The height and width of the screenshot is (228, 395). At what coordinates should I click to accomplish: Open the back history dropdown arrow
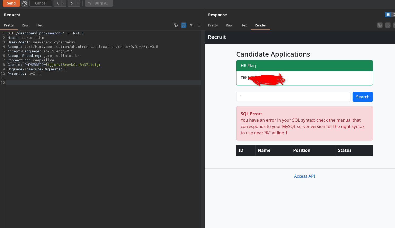tap(64, 3)
